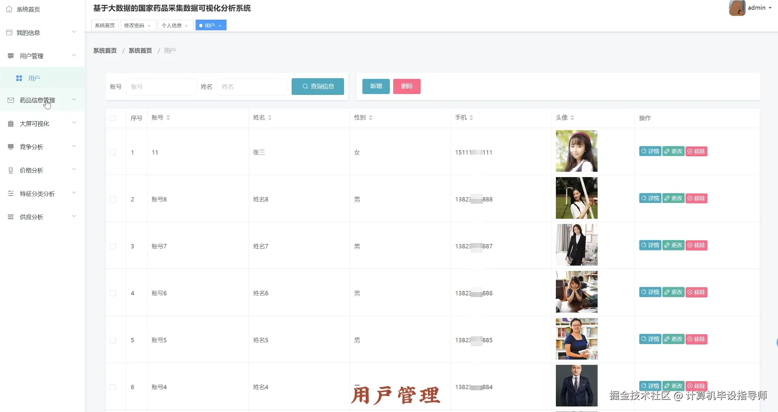The image size is (778, 412).
Task: Close the 个人信息 tab
Action: [x=187, y=25]
